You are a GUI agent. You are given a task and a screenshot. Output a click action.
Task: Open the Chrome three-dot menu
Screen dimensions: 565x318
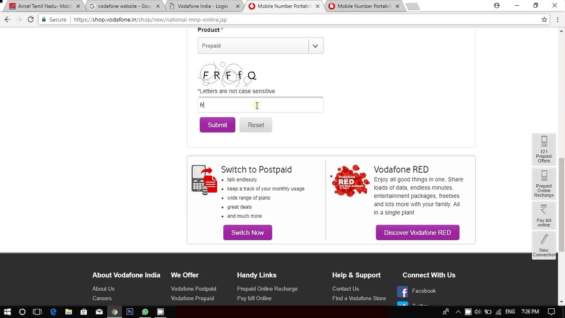pos(558,19)
